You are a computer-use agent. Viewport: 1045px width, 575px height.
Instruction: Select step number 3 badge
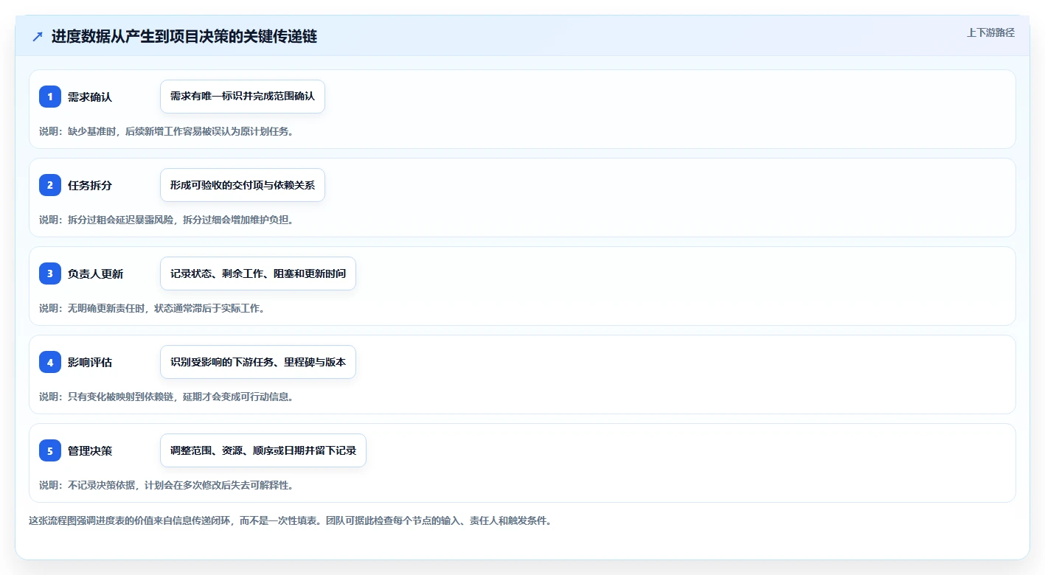click(x=50, y=273)
